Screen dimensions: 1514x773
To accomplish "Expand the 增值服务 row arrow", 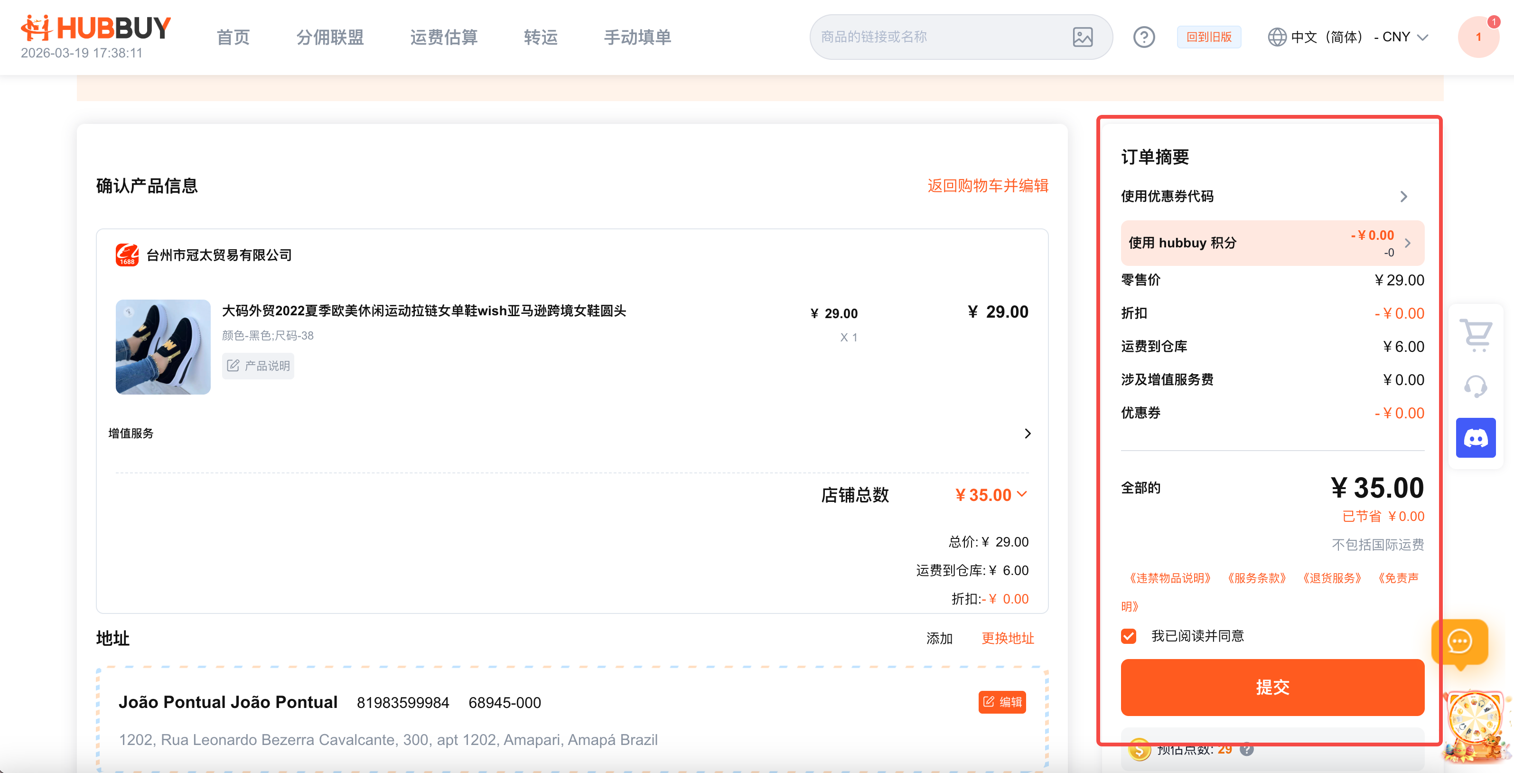I will [1028, 434].
